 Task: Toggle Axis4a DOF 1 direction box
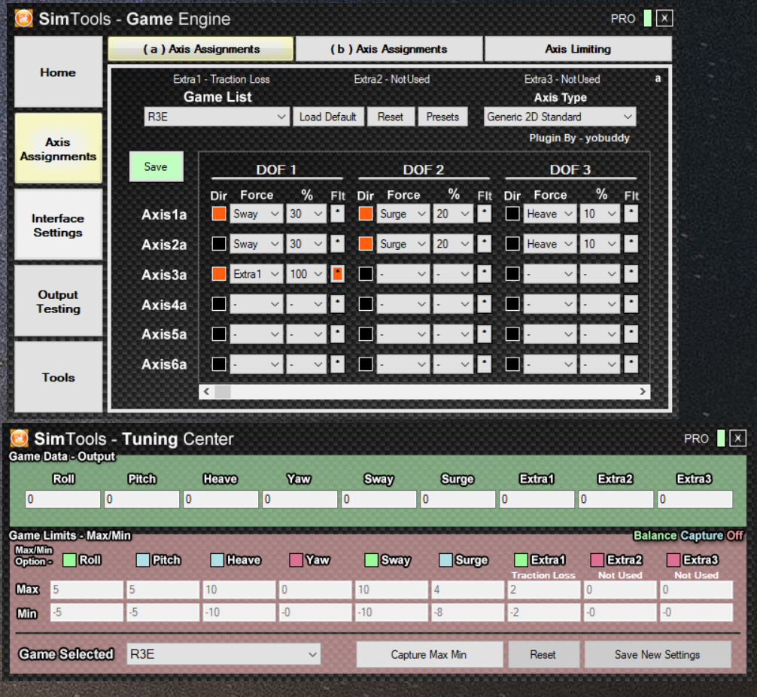click(219, 304)
